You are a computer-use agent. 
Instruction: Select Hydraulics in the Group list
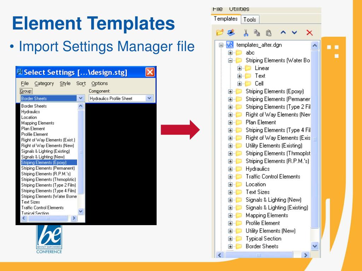click(x=30, y=112)
